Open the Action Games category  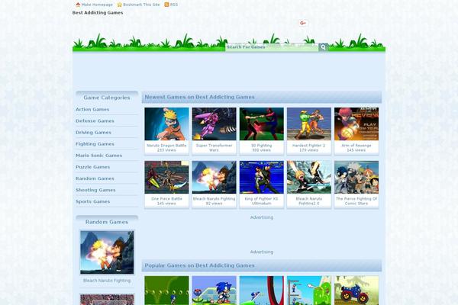click(x=92, y=109)
